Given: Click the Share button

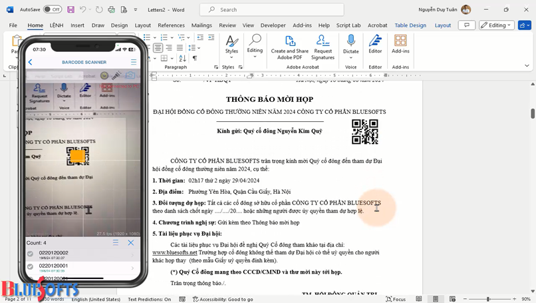Looking at the screenshot, I should point(525,25).
